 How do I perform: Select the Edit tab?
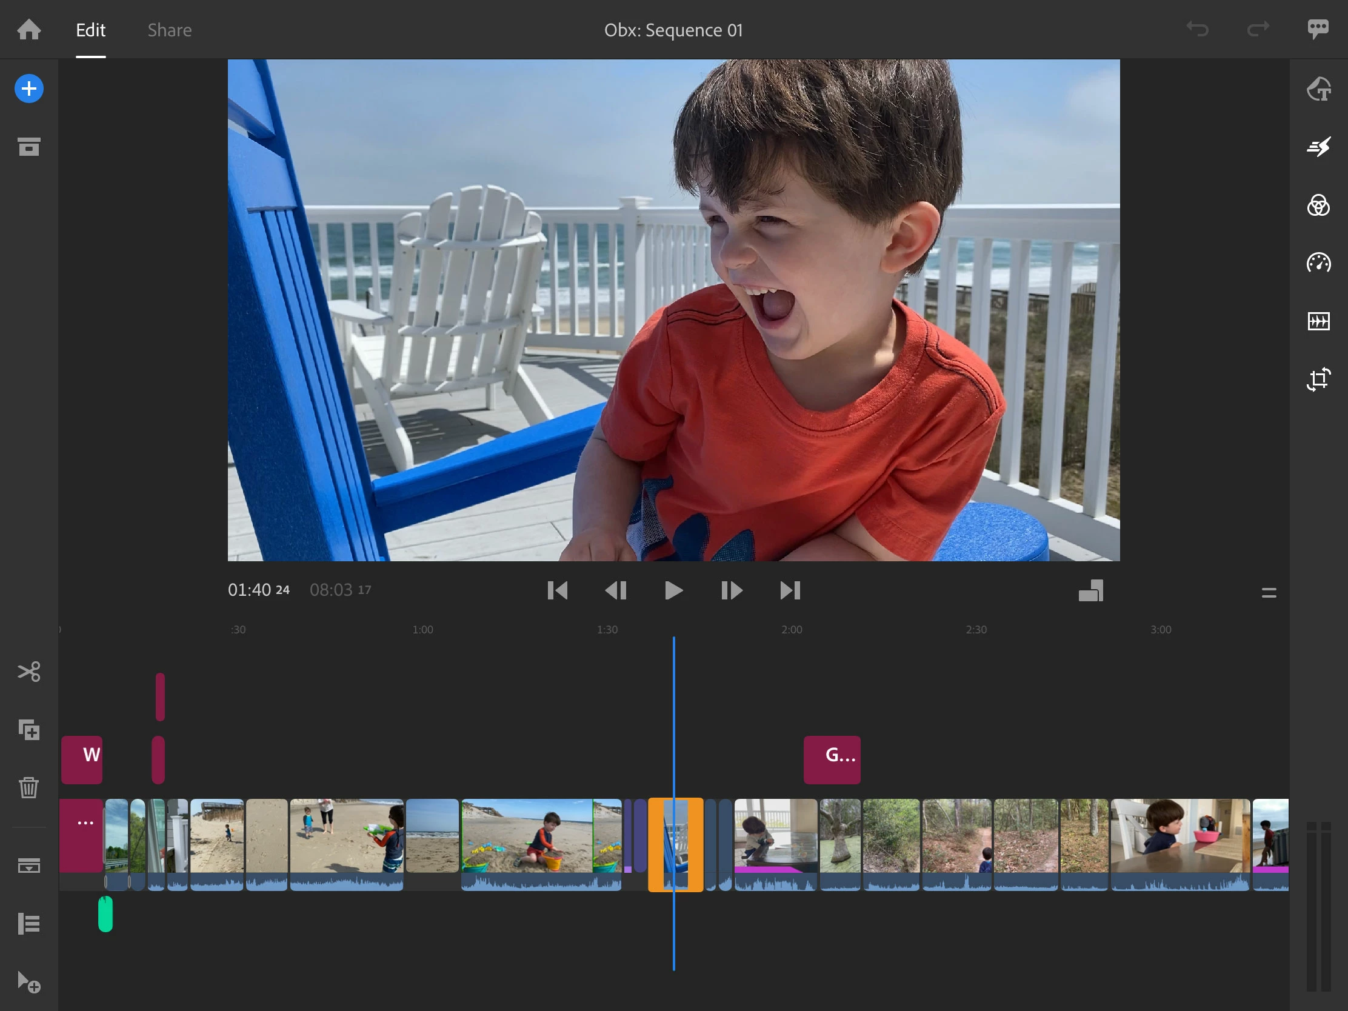[x=90, y=30]
